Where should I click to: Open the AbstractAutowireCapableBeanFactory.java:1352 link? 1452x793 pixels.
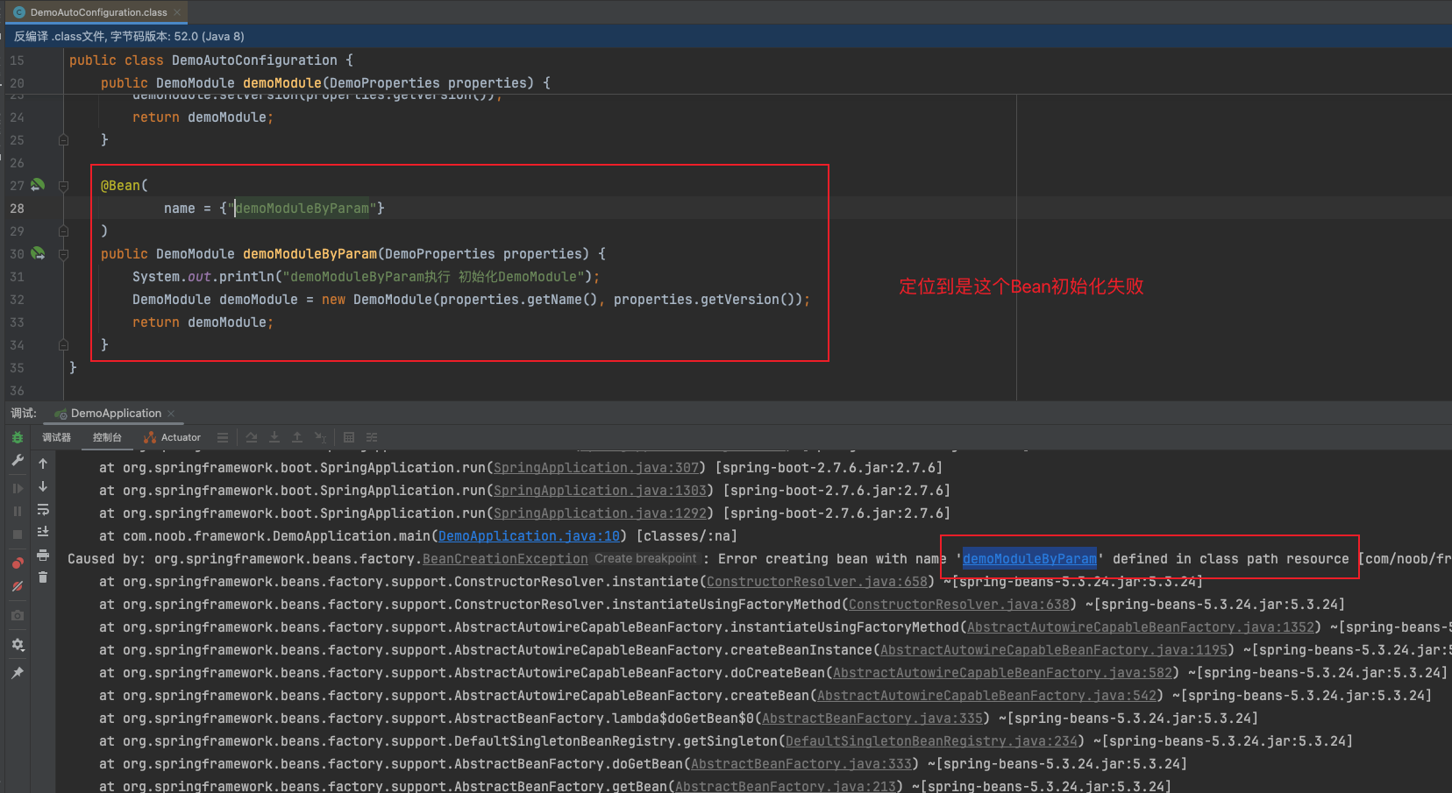(1141, 627)
